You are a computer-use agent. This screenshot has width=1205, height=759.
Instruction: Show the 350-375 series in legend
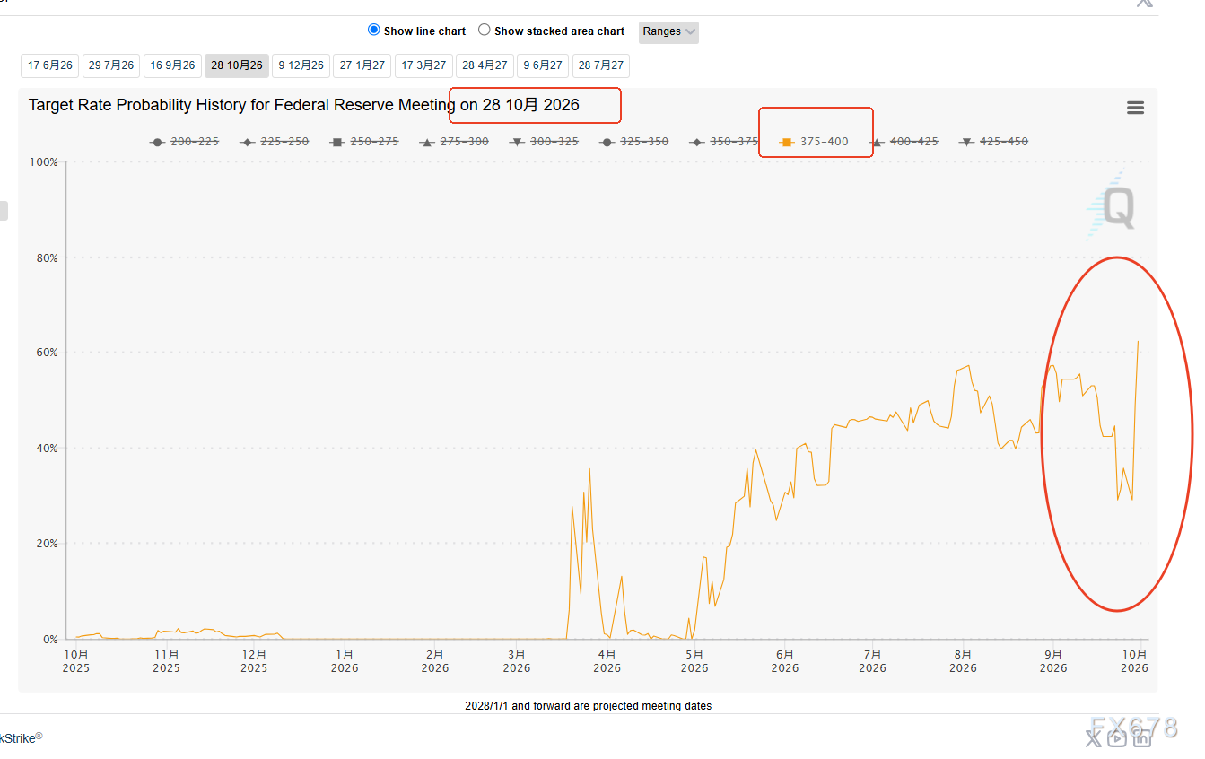coord(724,142)
